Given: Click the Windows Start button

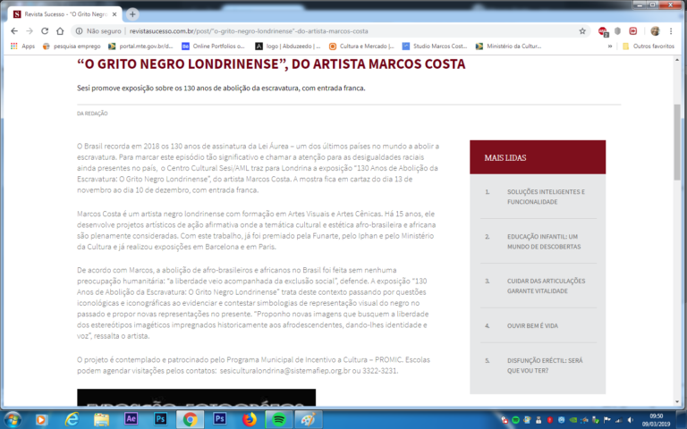Looking at the screenshot, I should pyautogui.click(x=14, y=418).
